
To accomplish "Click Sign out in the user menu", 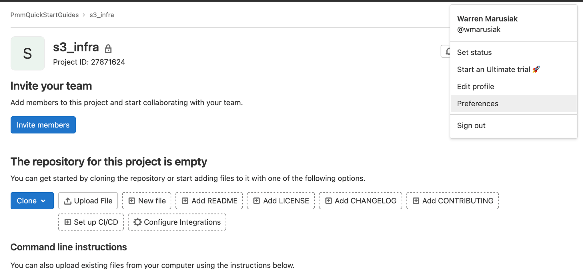I will click(x=471, y=125).
